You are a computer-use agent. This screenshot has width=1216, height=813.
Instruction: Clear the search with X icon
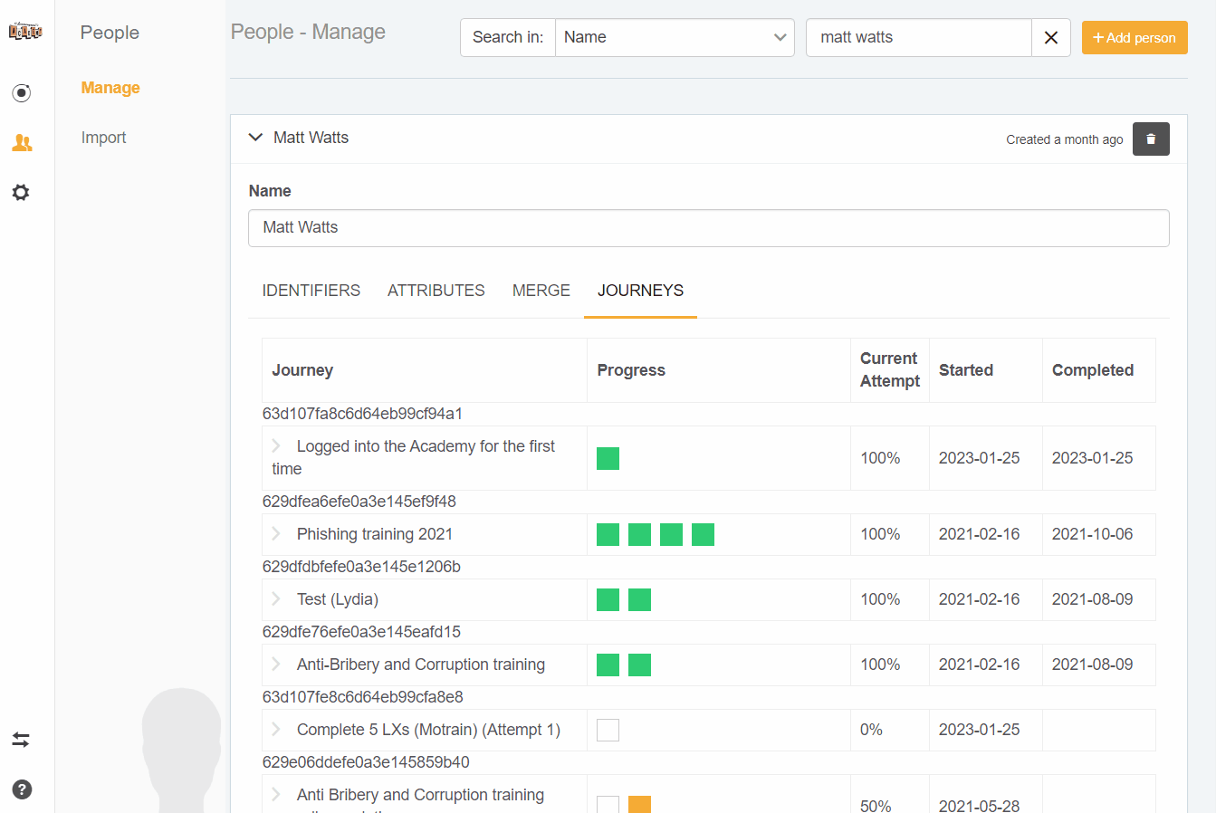1050,38
